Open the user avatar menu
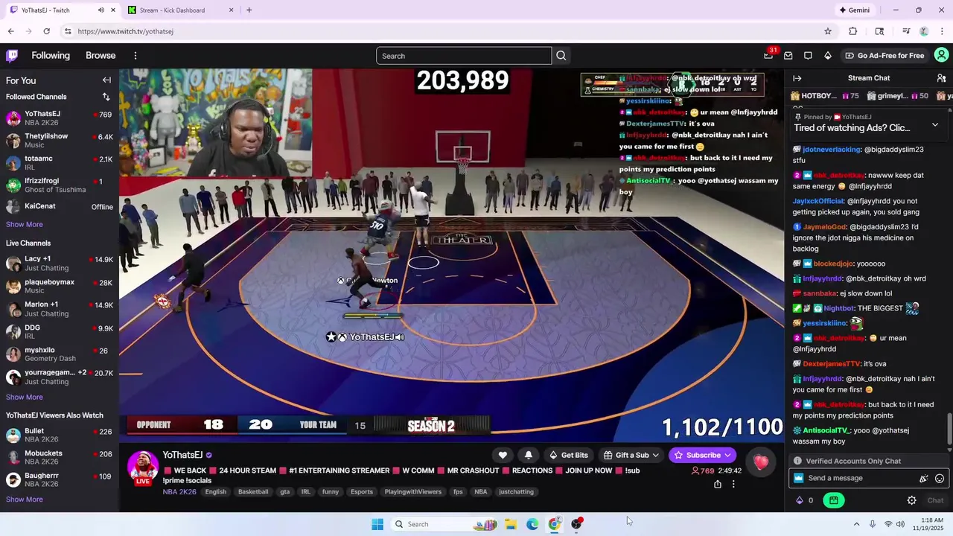Image resolution: width=953 pixels, height=536 pixels. [x=942, y=55]
